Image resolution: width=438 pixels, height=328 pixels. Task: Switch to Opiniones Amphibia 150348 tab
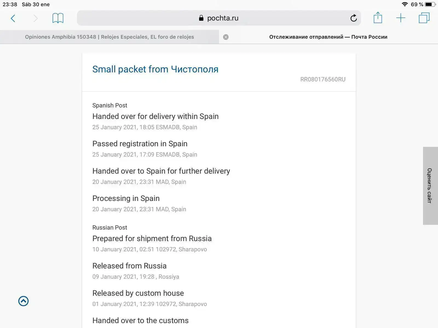point(109,37)
